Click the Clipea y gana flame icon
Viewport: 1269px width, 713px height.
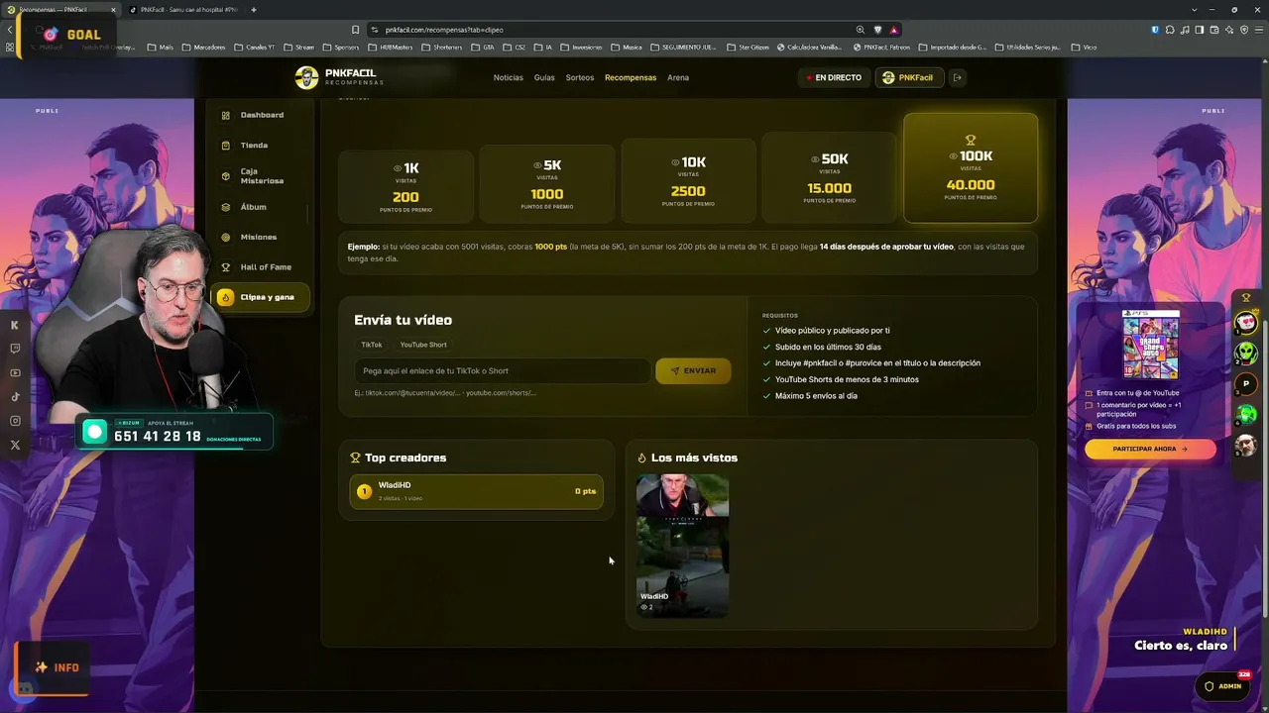click(x=225, y=297)
